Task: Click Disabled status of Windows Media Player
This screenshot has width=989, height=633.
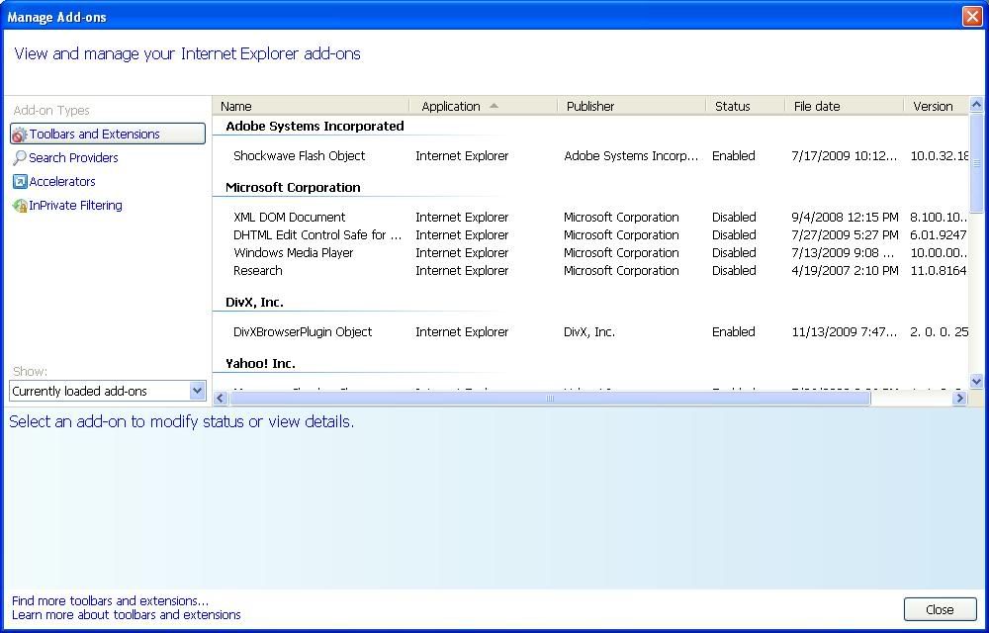Action: 734,253
